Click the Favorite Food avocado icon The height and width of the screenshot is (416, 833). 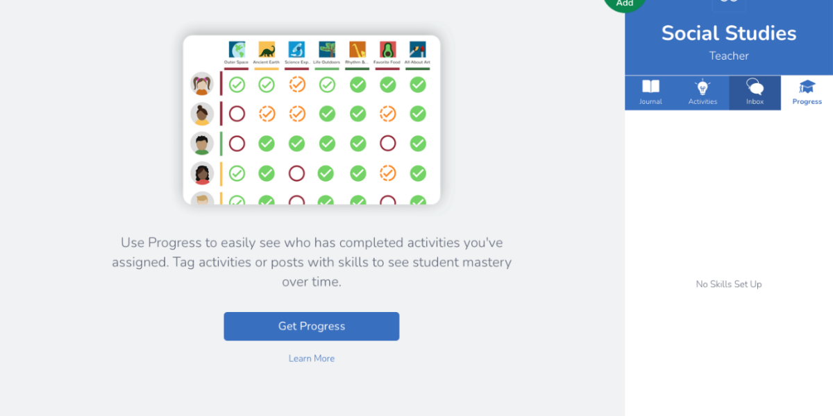tap(387, 50)
